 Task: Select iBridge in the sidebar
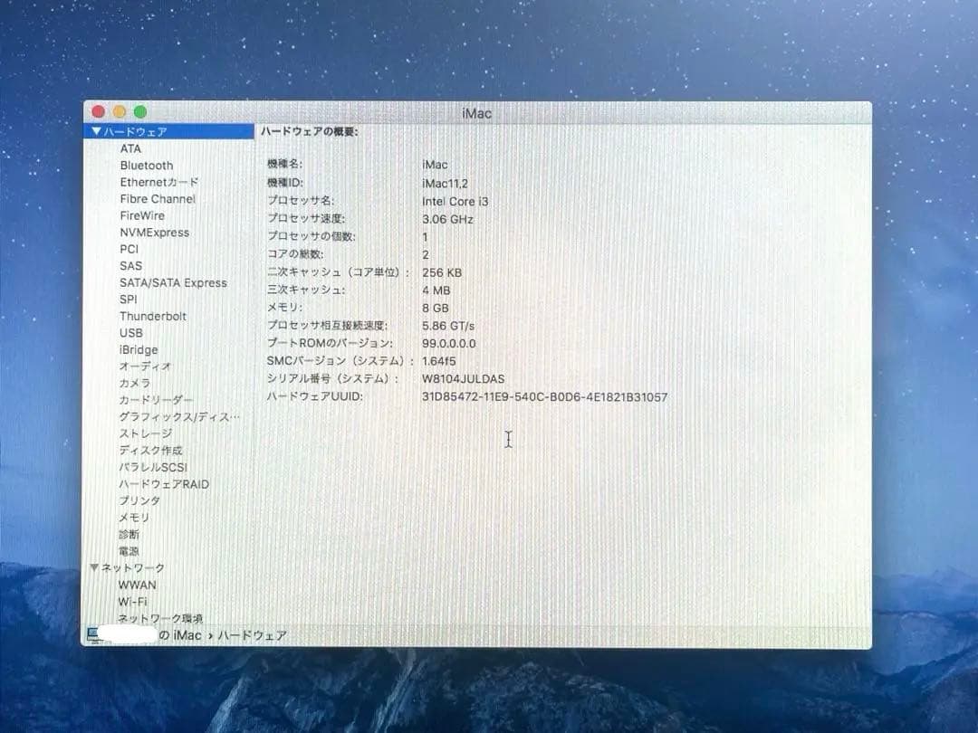tap(139, 349)
